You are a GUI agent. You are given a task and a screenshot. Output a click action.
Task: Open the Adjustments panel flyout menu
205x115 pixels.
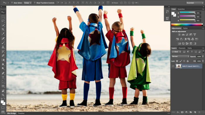click(203, 28)
